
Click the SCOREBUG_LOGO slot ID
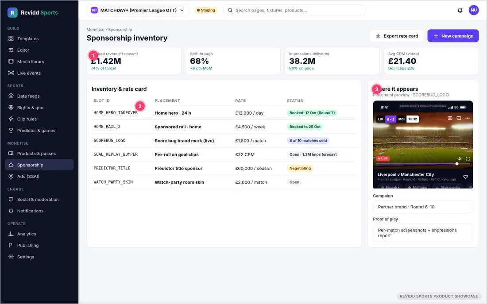point(109,141)
